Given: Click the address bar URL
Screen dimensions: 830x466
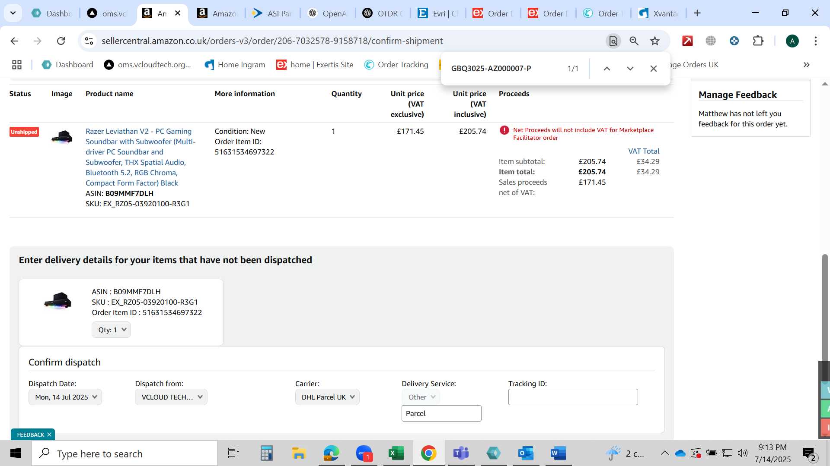Looking at the screenshot, I should click(272, 41).
